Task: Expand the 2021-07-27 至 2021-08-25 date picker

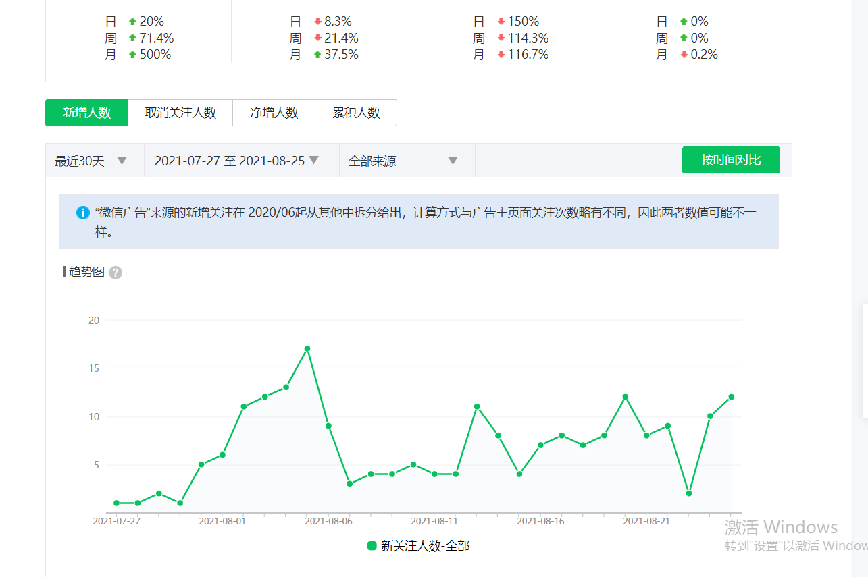Action: pos(237,161)
